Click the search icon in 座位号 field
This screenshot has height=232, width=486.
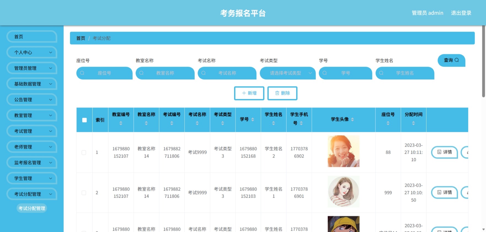(x=82, y=73)
